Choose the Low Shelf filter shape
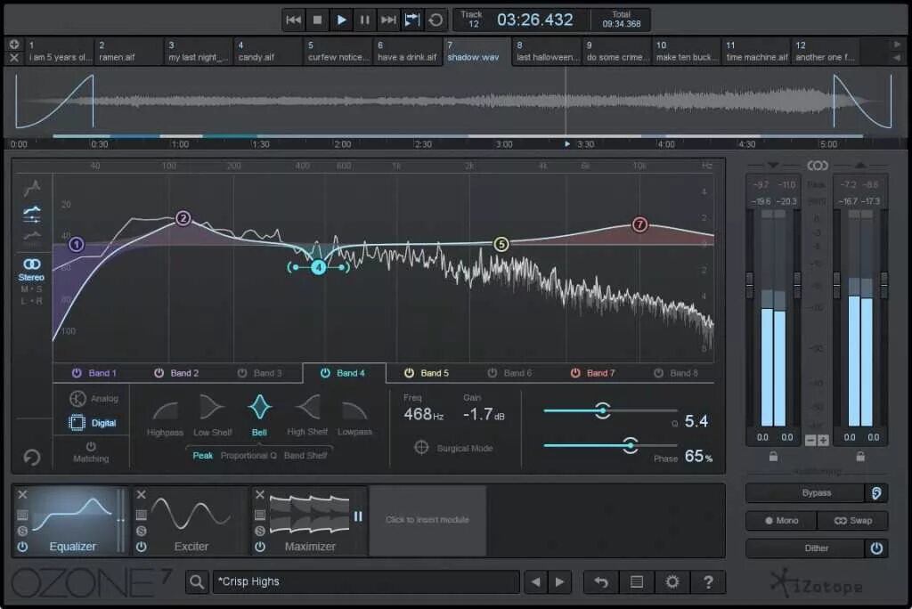This screenshot has width=912, height=609. tap(212, 416)
